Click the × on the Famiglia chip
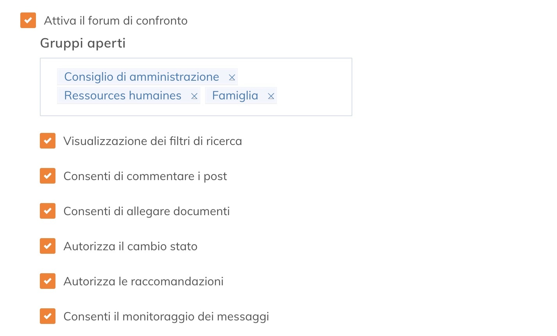This screenshot has width=557, height=336. (x=271, y=95)
